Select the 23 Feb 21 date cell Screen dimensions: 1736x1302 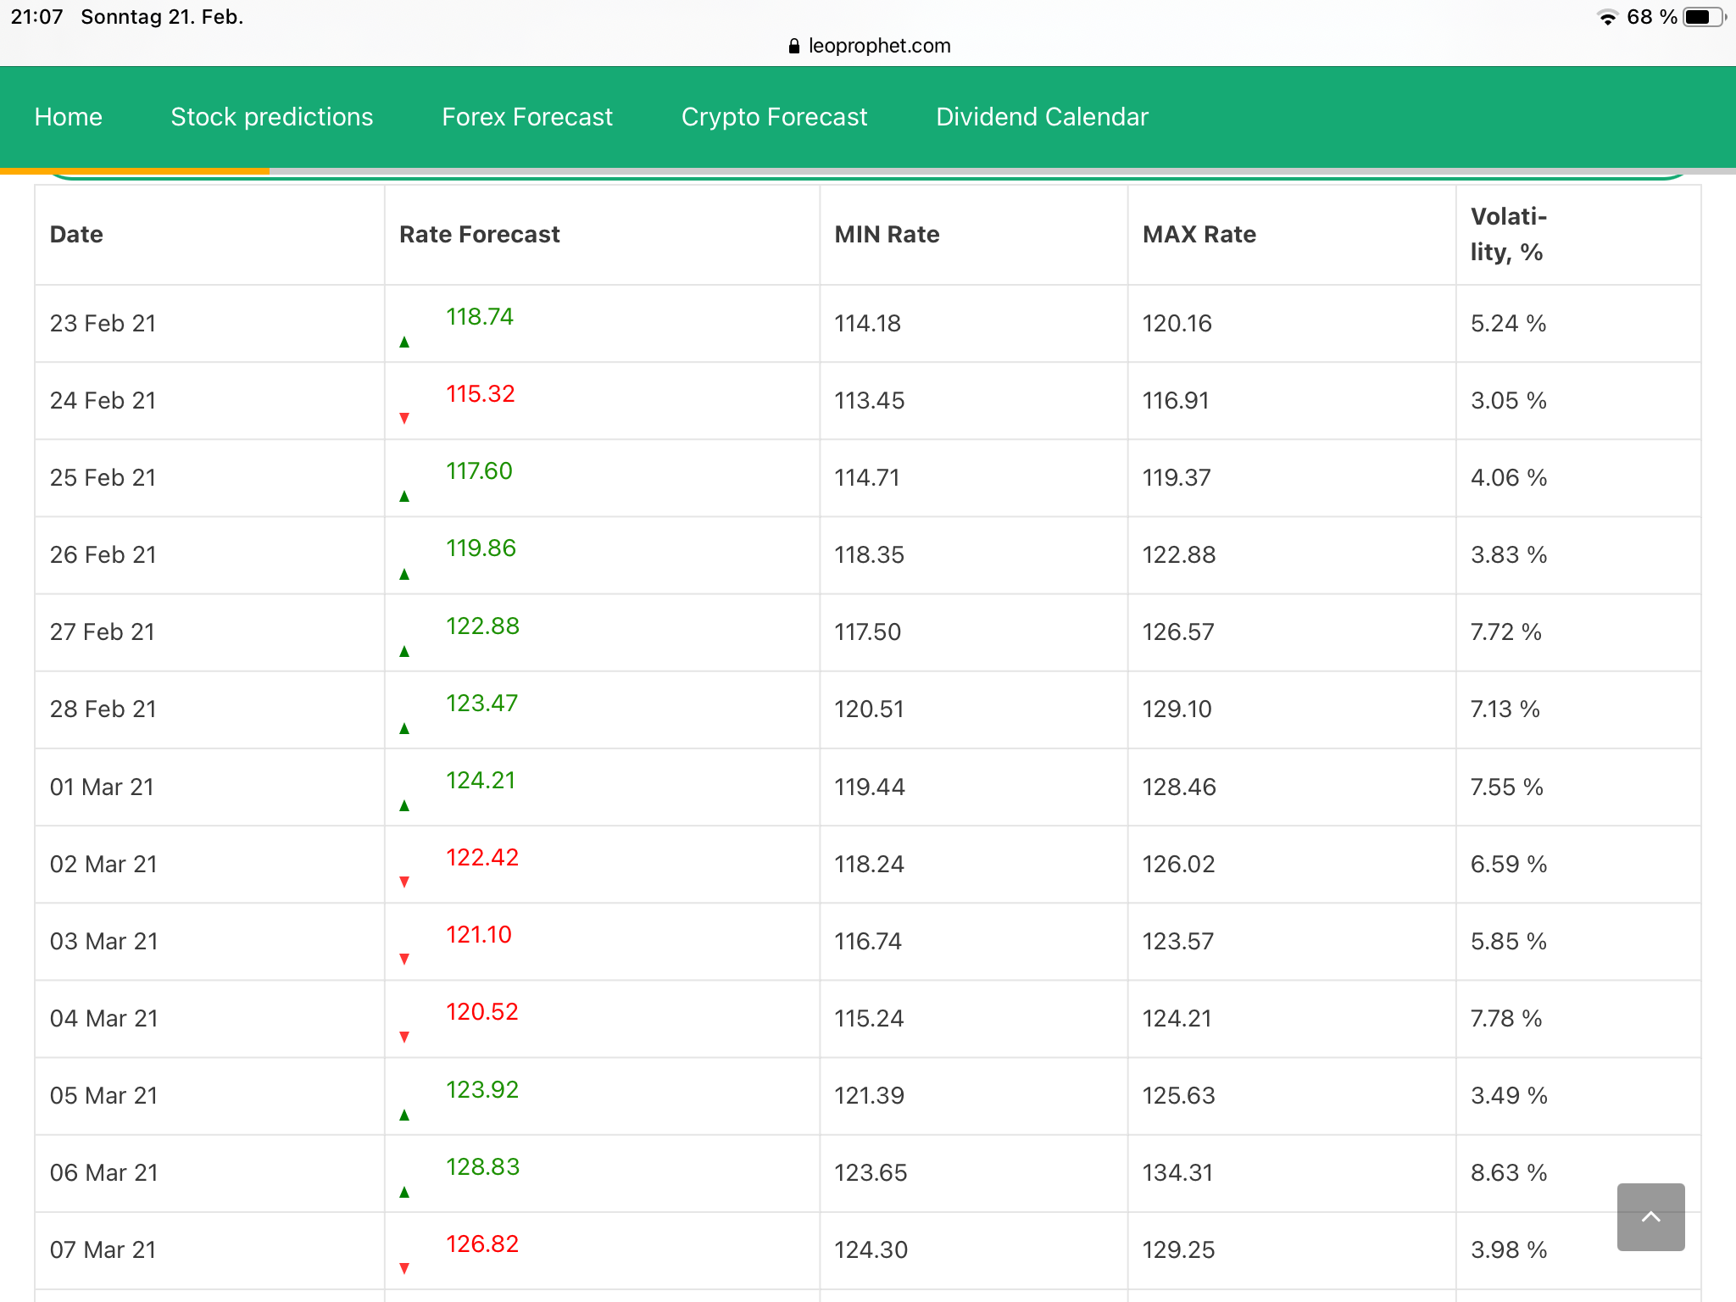point(103,324)
